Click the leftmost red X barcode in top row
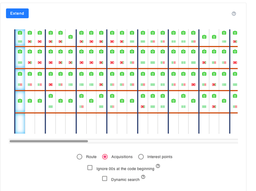The height and width of the screenshot is (191, 256). (30, 42)
